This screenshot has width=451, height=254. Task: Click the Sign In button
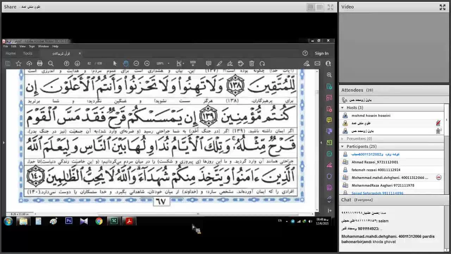click(x=321, y=53)
